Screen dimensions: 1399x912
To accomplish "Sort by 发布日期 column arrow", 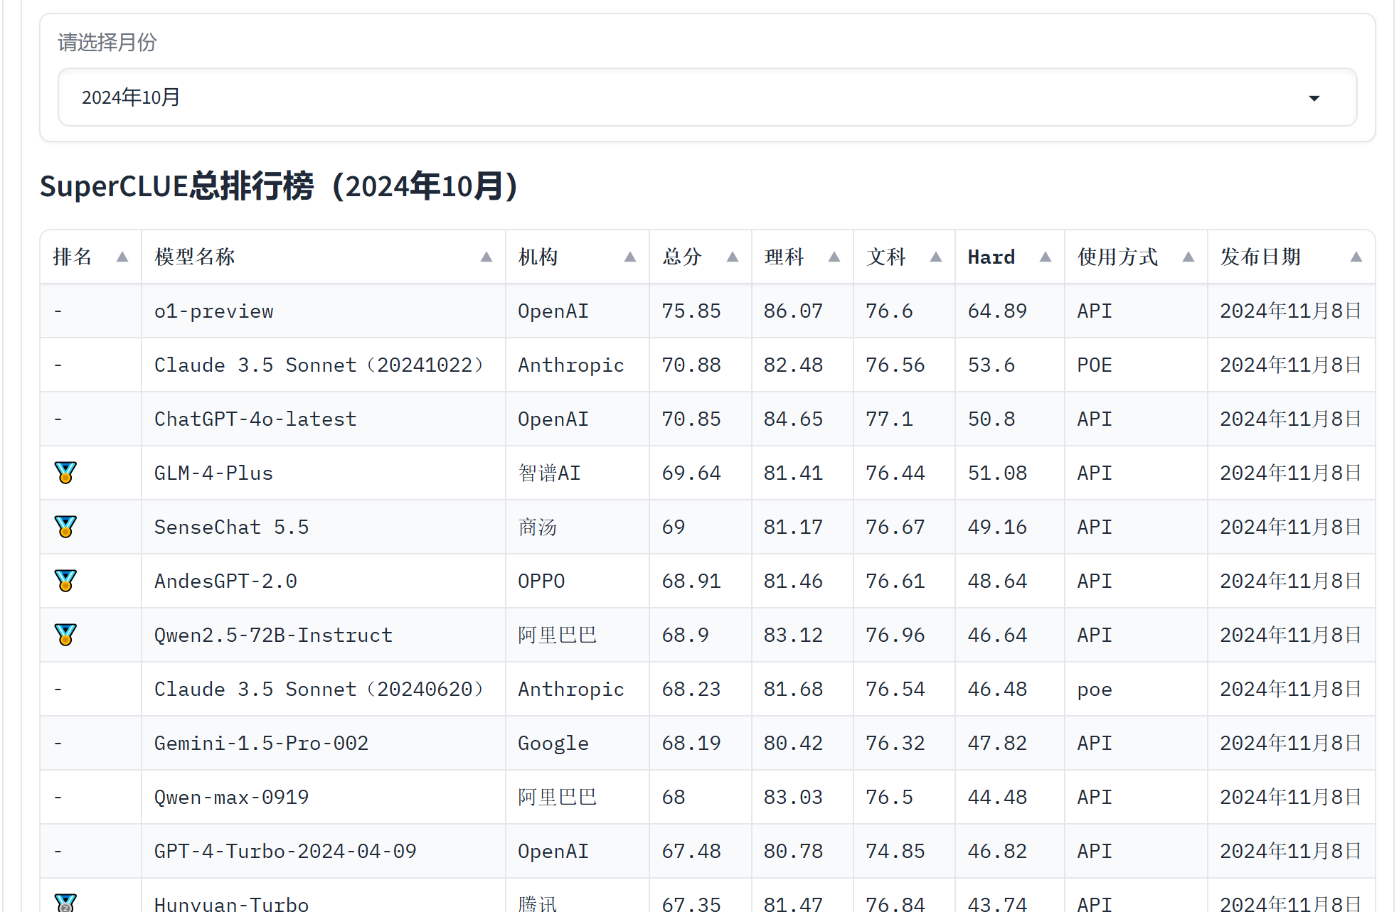I will click(1356, 257).
